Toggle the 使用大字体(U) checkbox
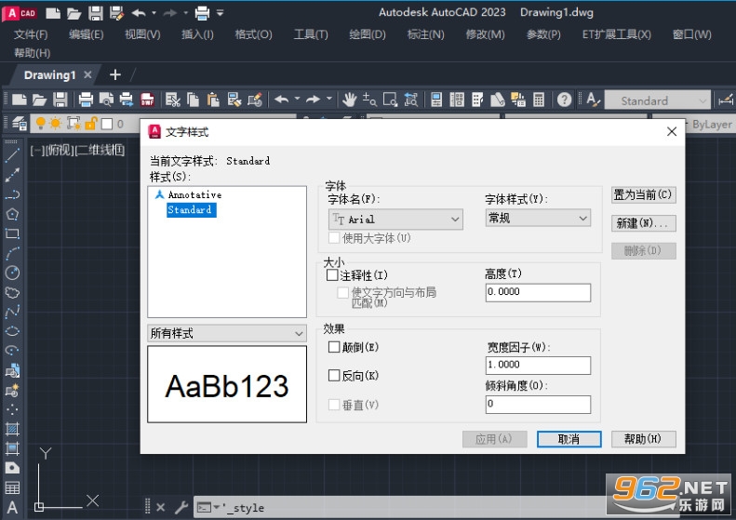The height and width of the screenshot is (520, 736). pos(334,238)
